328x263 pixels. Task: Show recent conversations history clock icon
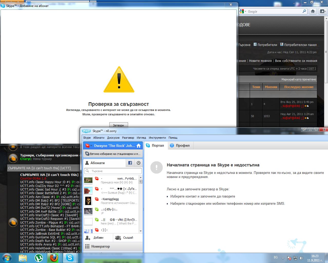[x=139, y=163]
